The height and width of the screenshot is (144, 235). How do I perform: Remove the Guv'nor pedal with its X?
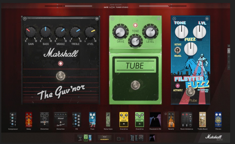25,19
